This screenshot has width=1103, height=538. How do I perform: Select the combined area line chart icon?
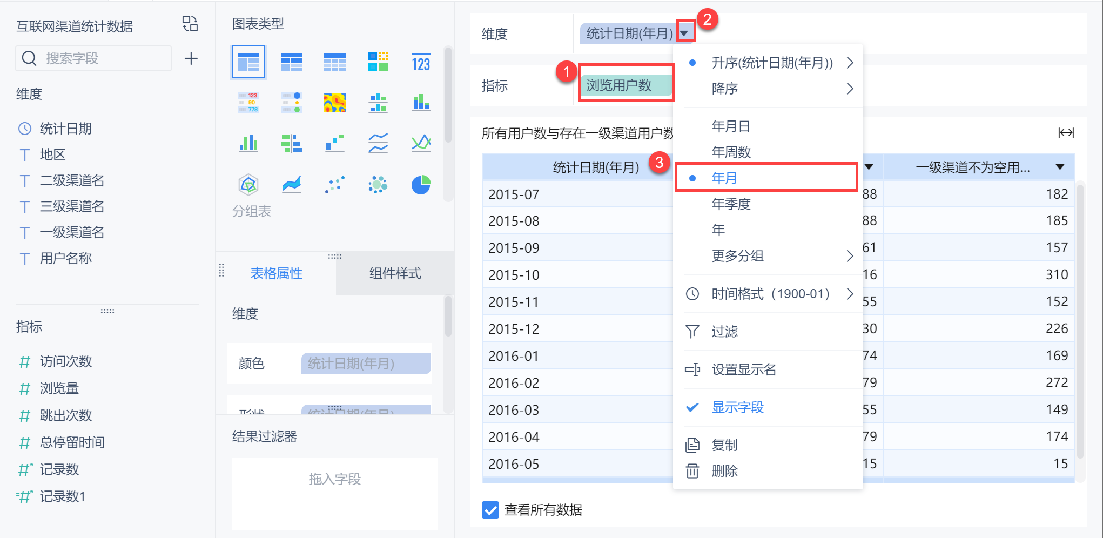pos(292,185)
